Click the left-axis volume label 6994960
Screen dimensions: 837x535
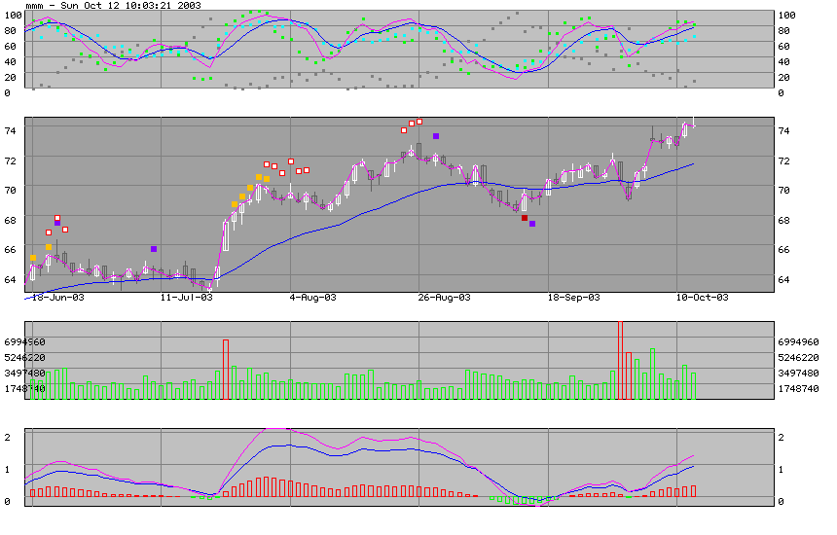(x=24, y=342)
